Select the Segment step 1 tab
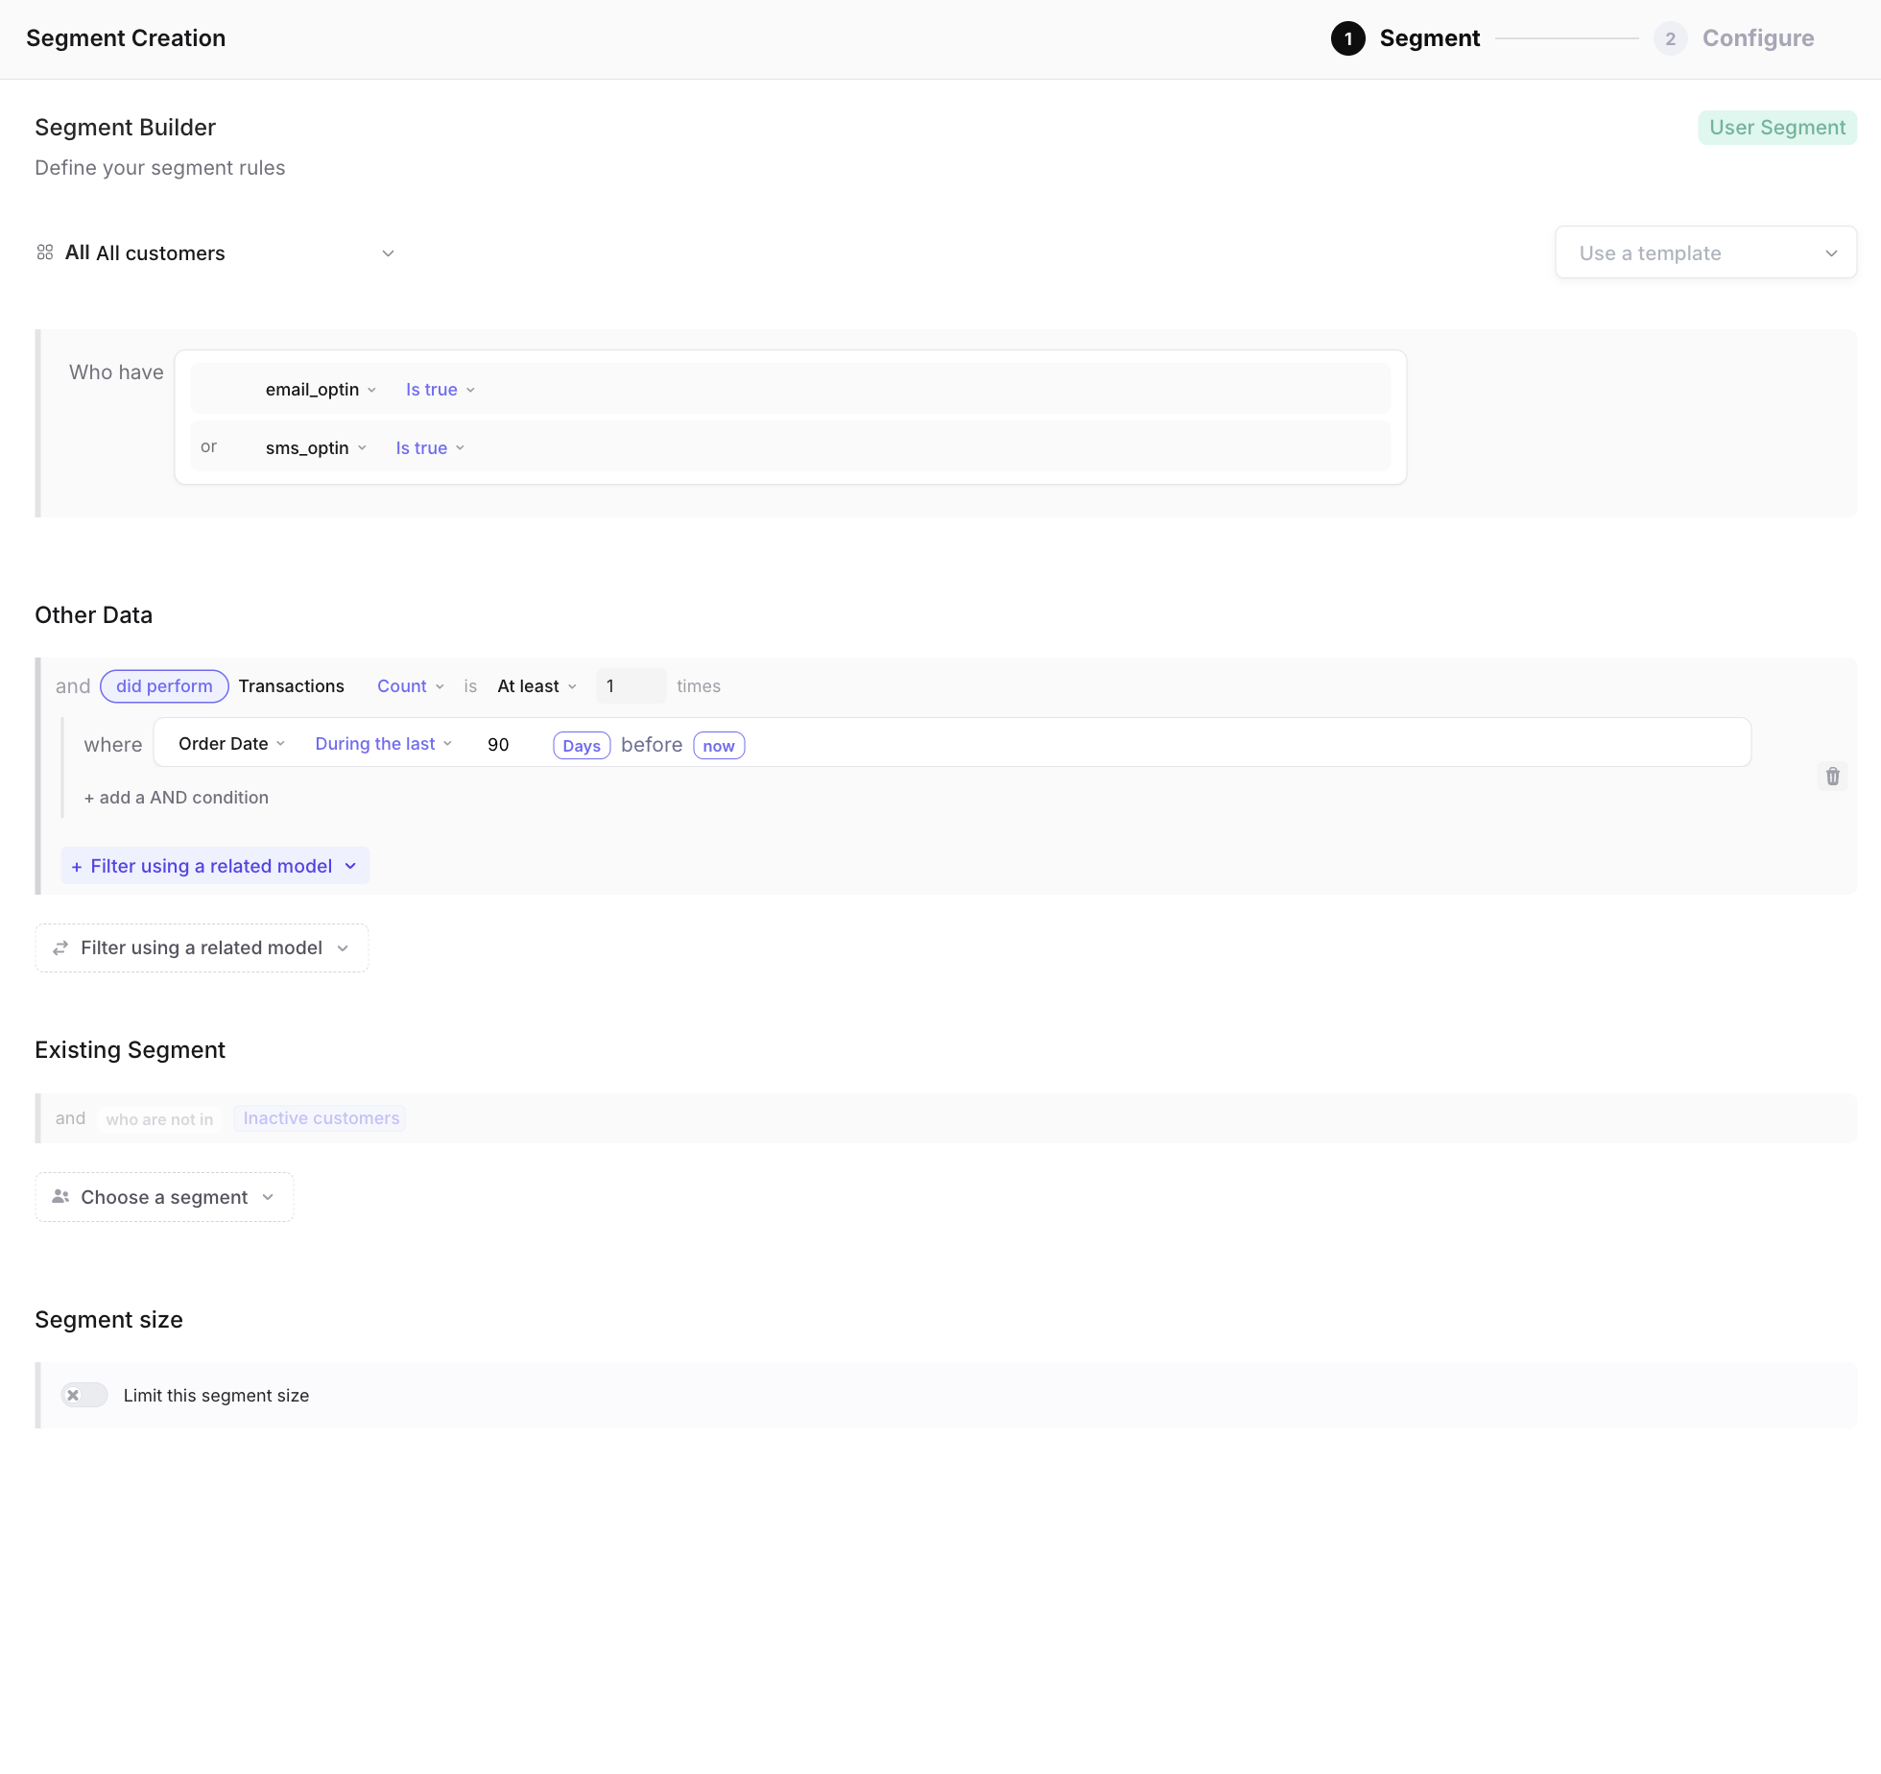Image resolution: width=1881 pixels, height=1774 pixels. [x=1406, y=38]
